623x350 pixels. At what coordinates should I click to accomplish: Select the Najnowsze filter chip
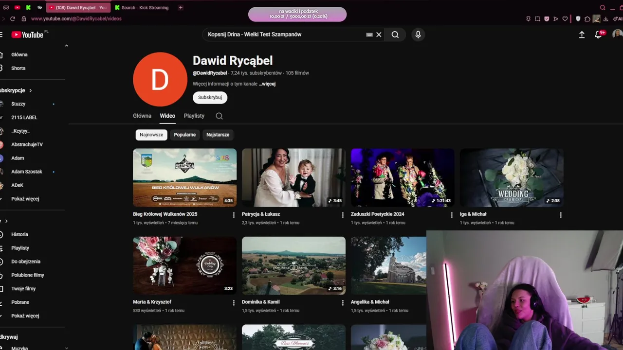151,135
